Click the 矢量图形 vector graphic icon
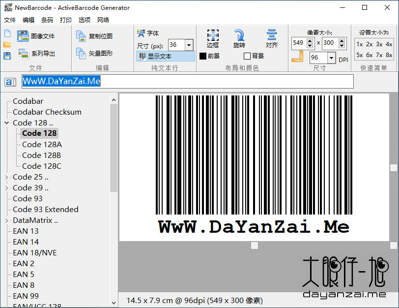The height and width of the screenshot is (308, 399). (81, 53)
